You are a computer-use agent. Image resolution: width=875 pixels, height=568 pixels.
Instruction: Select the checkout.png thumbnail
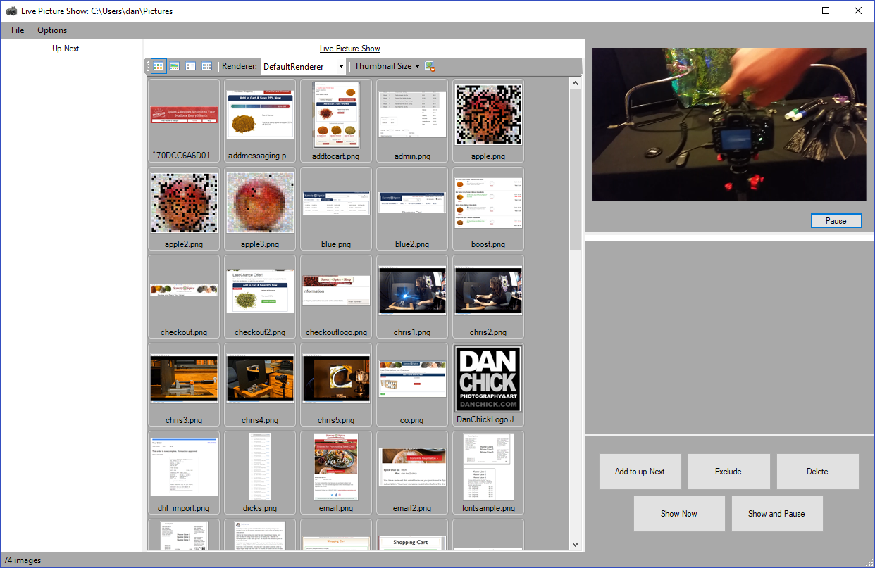tap(184, 296)
